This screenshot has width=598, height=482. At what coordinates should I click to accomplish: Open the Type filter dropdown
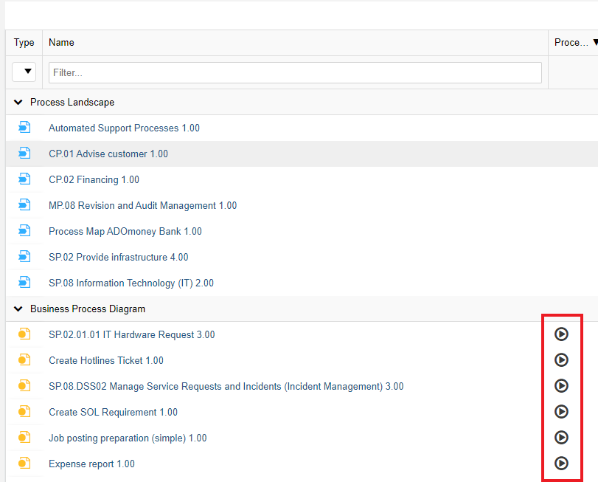click(24, 72)
